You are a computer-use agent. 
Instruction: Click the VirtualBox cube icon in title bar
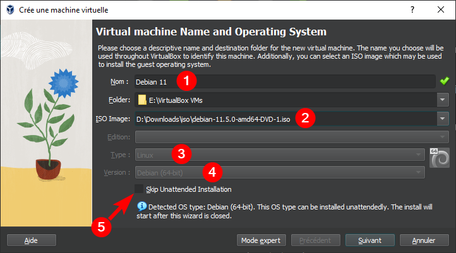(x=10, y=9)
